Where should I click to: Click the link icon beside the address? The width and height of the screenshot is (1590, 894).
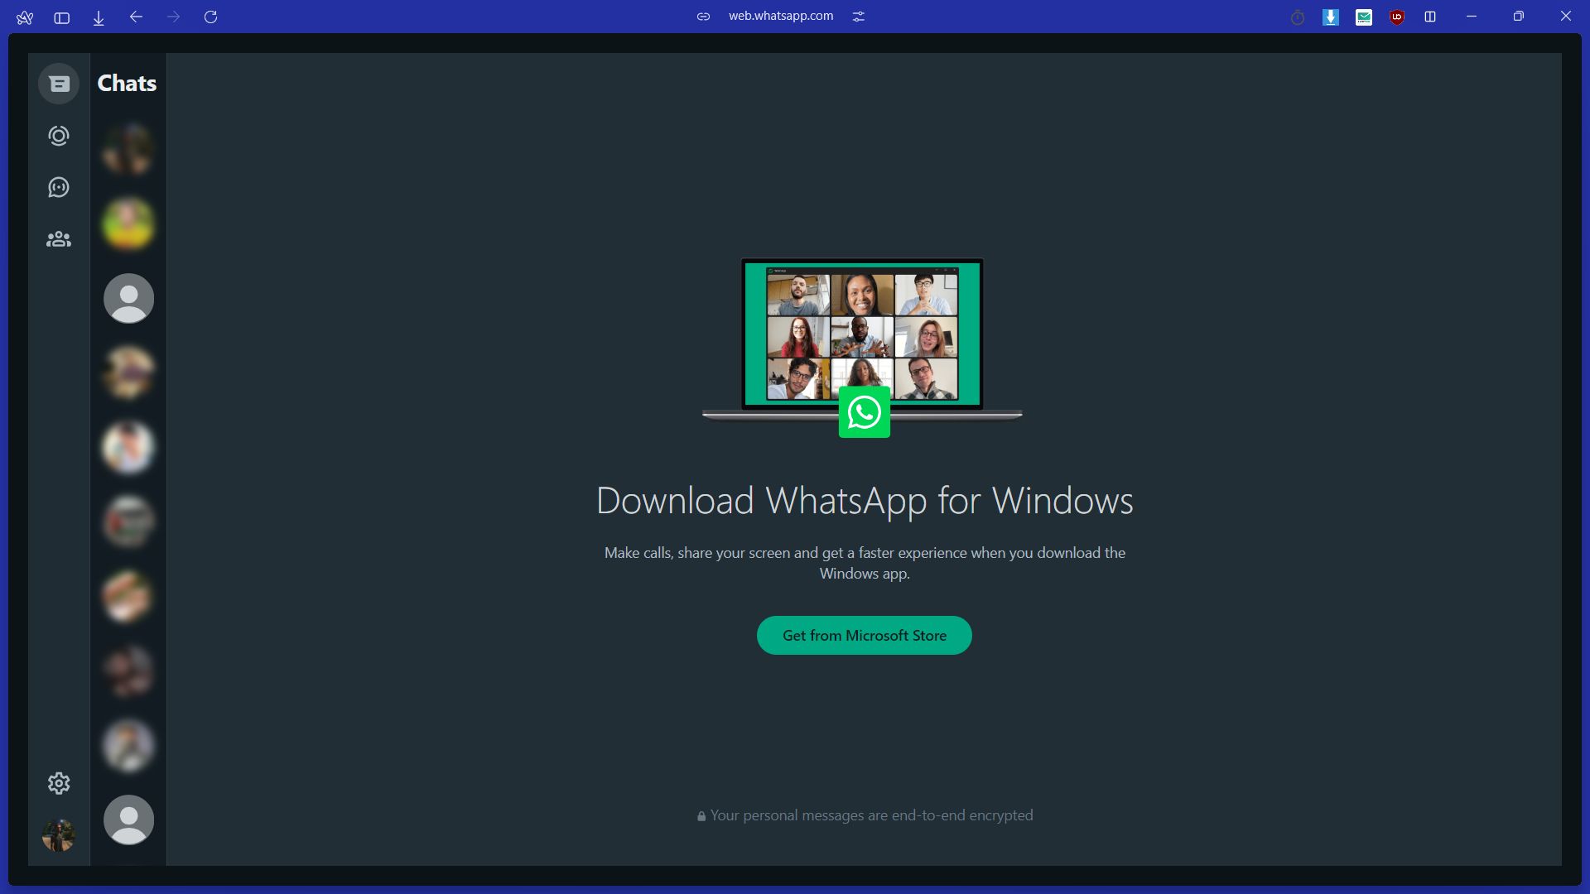coord(703,17)
